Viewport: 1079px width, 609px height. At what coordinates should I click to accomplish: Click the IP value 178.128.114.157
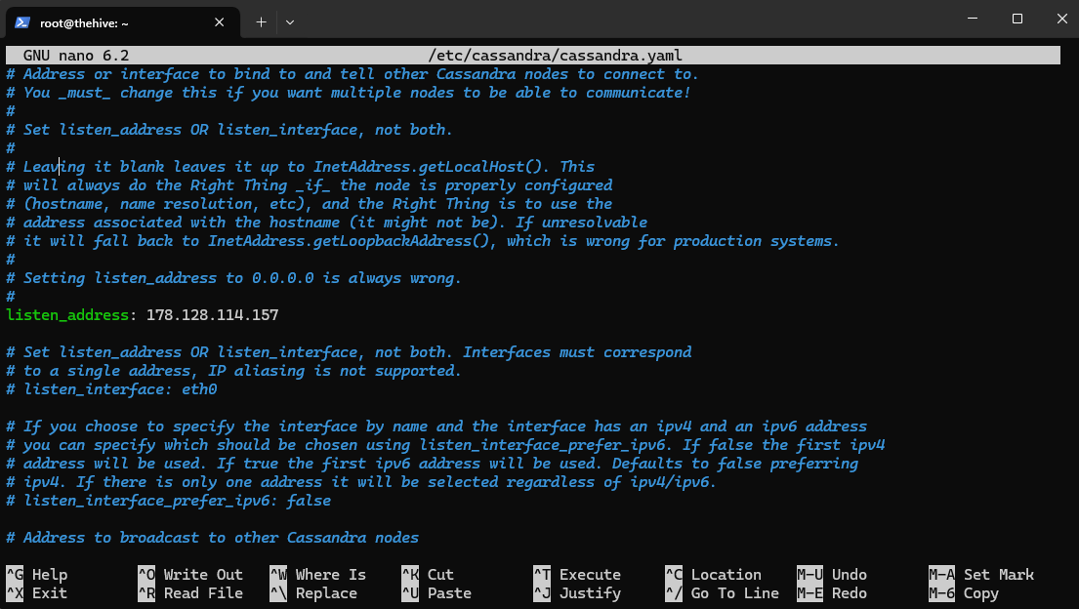[x=213, y=315]
